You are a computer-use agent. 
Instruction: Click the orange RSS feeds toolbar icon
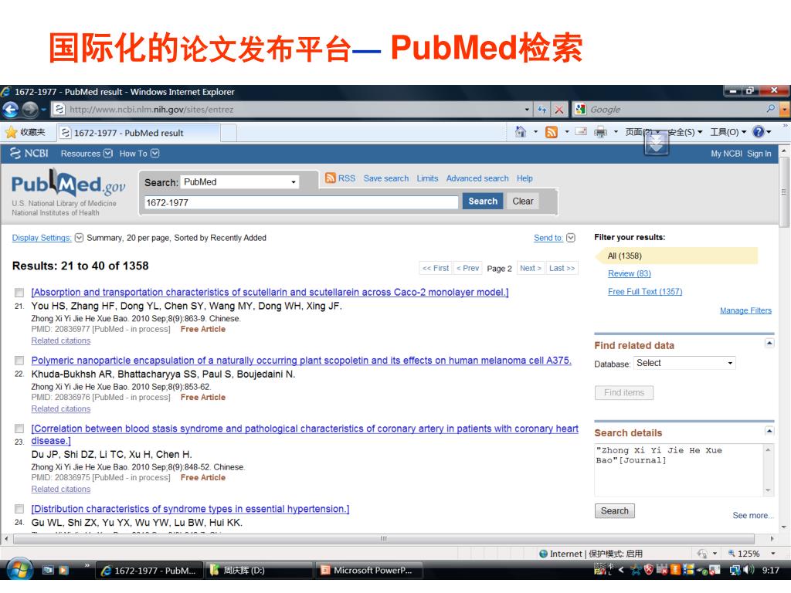tap(552, 132)
